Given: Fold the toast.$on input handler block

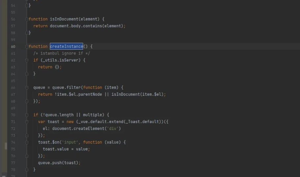Looking at the screenshot, I should point(27,142).
